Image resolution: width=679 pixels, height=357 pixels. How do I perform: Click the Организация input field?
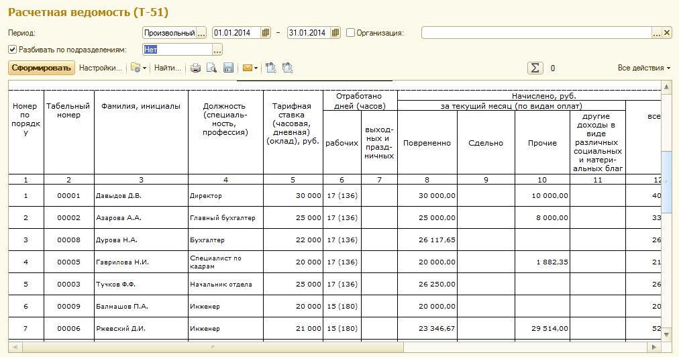click(535, 33)
